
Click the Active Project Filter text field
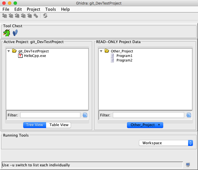click(x=50, y=115)
